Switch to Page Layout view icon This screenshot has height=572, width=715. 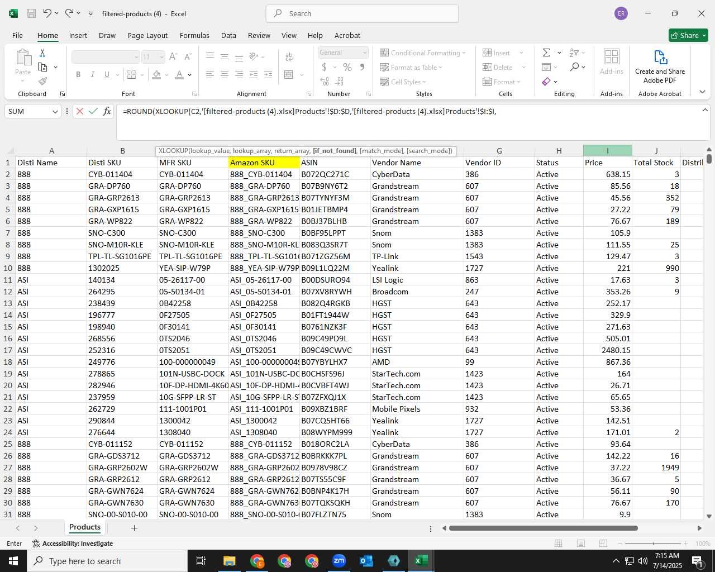(581, 544)
